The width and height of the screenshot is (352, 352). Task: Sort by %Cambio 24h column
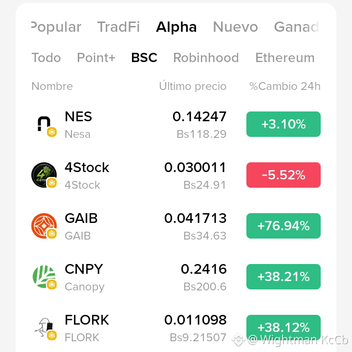pos(285,86)
